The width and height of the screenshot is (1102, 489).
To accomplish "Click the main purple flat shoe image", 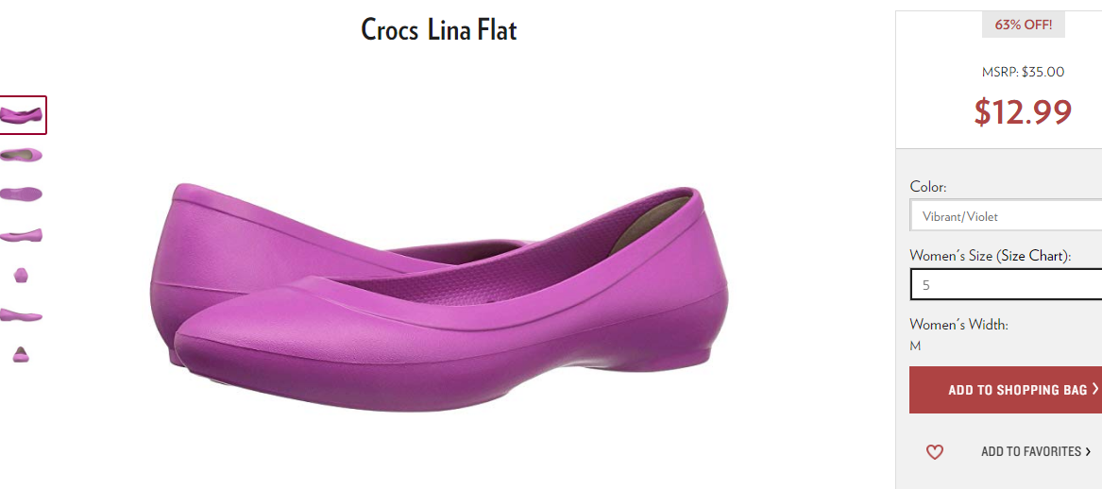I will pyautogui.click(x=439, y=296).
